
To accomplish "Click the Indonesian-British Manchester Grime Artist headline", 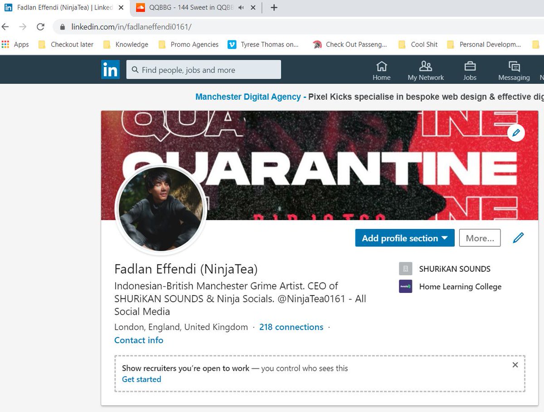I will pyautogui.click(x=240, y=299).
